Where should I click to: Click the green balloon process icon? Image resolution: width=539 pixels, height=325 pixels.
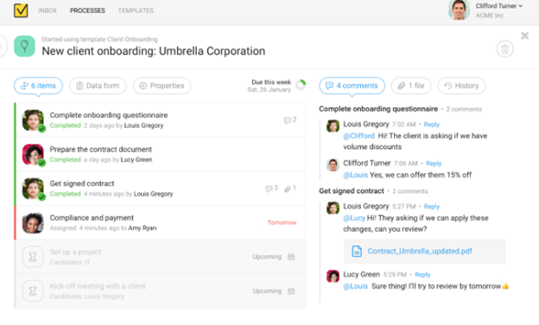click(24, 46)
